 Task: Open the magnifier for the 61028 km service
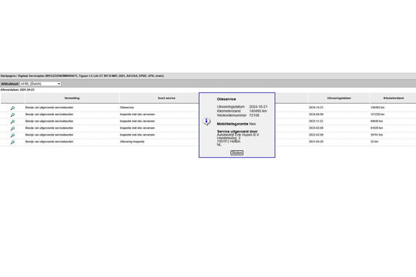click(12, 128)
